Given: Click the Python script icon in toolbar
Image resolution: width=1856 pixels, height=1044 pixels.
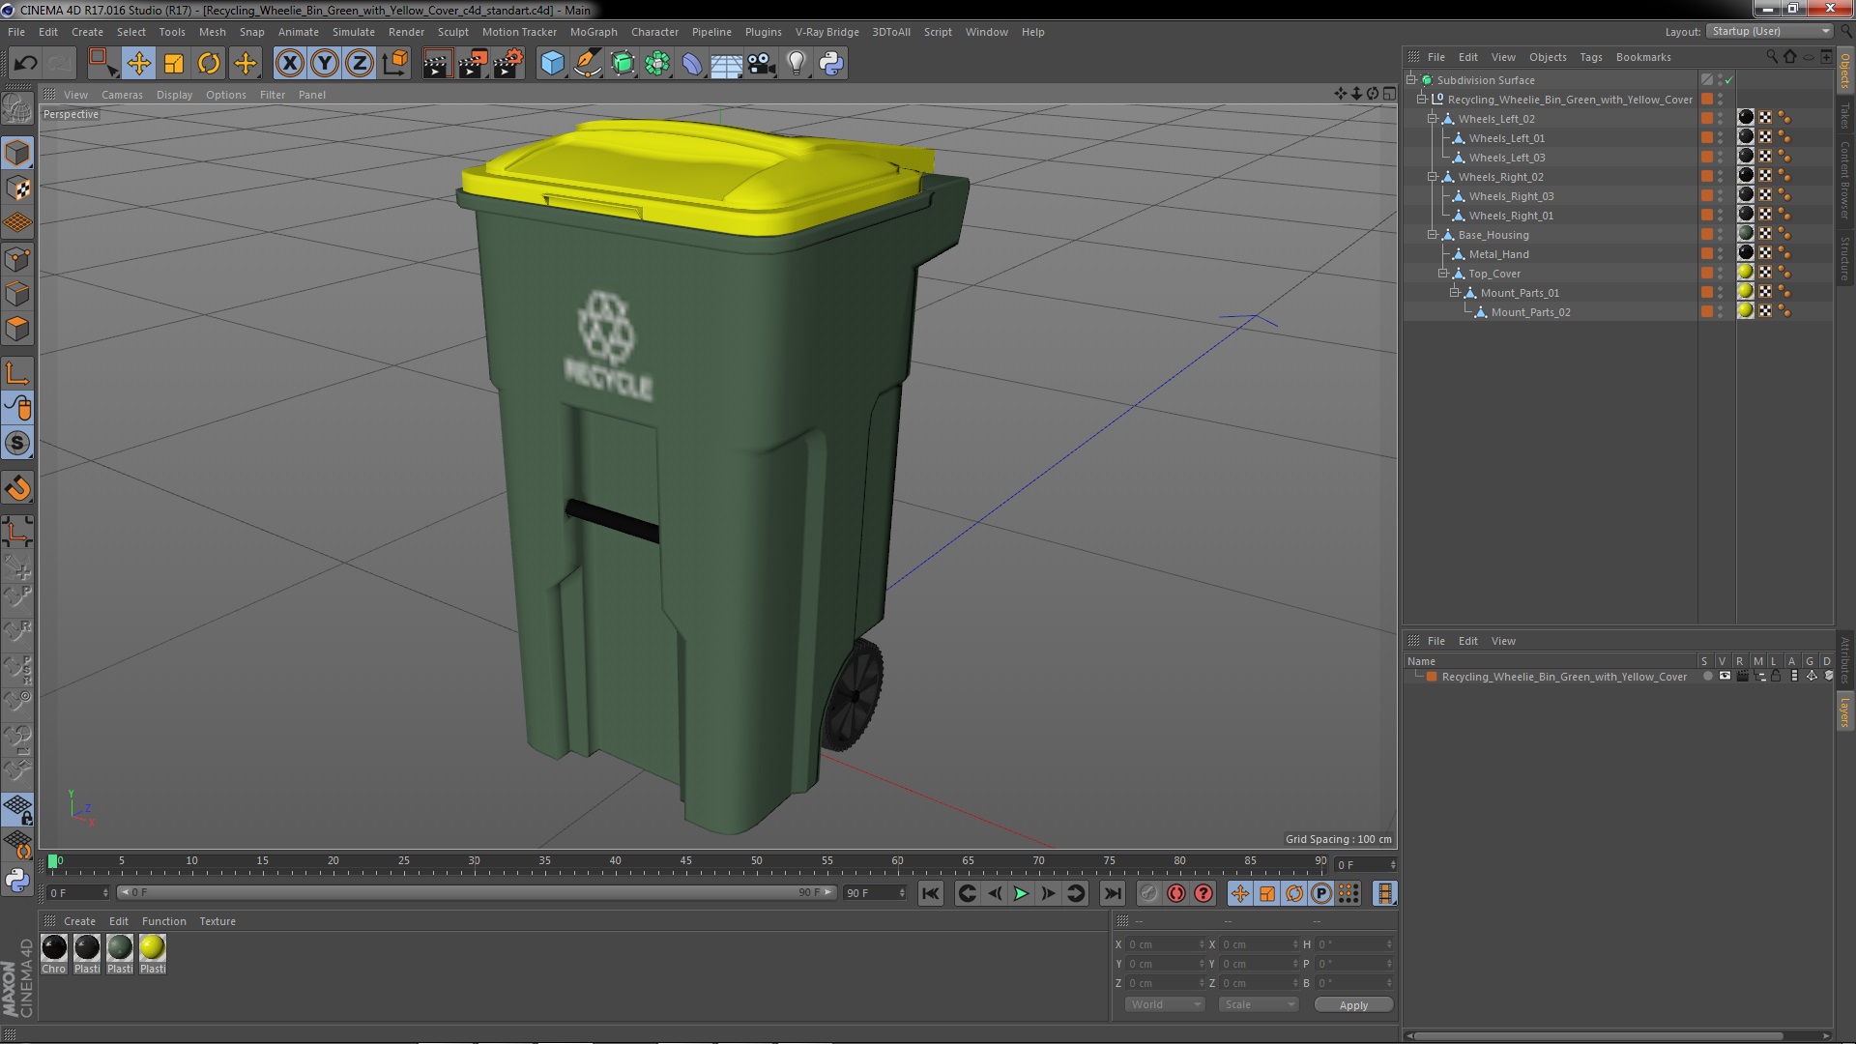Looking at the screenshot, I should (x=831, y=64).
